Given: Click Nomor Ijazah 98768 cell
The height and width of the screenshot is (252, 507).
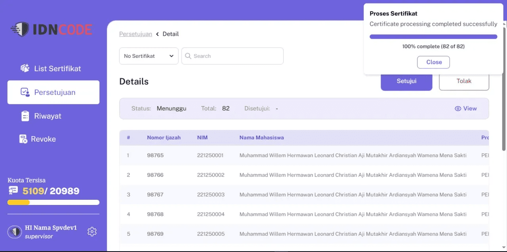Looking at the screenshot, I should click(155, 214).
